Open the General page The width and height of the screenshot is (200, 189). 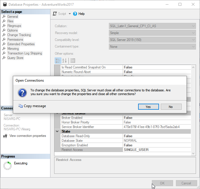point(13,17)
